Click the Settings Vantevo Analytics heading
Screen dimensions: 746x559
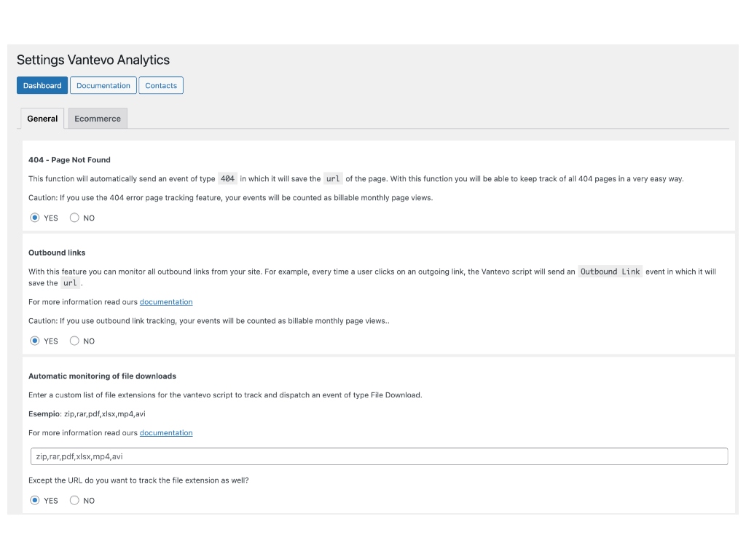click(x=93, y=60)
